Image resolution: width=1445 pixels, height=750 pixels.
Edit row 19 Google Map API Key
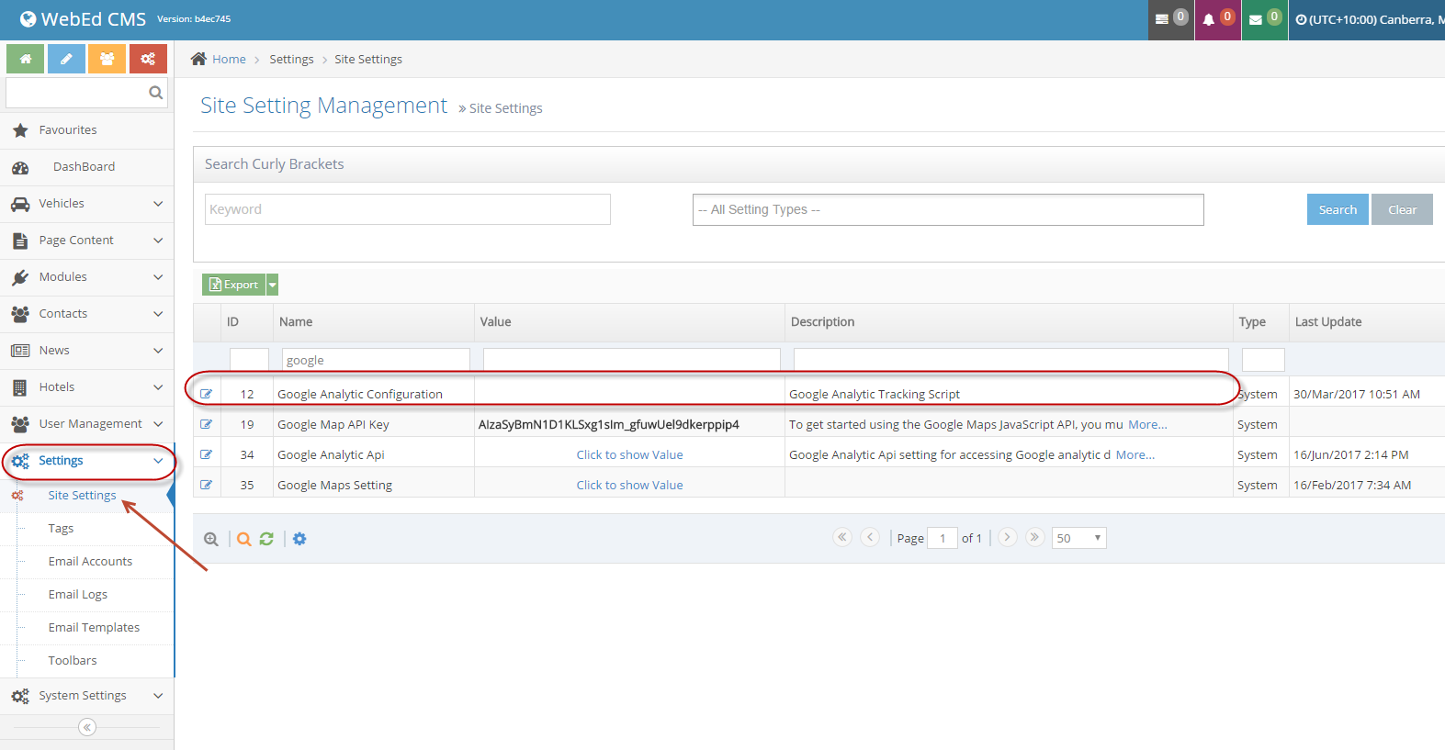click(206, 424)
